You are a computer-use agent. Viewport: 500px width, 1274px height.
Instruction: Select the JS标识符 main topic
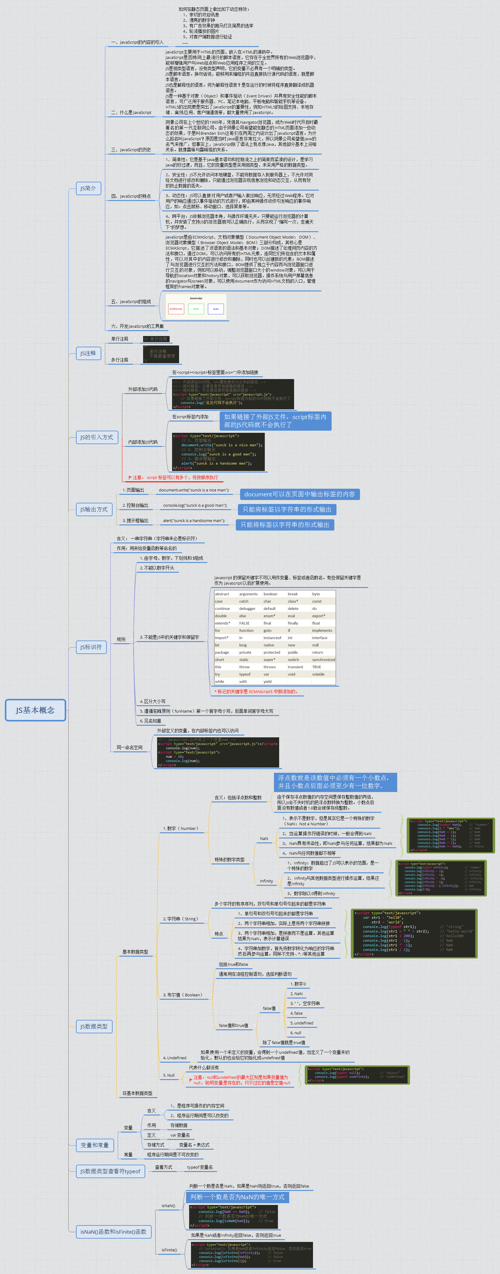92,647
